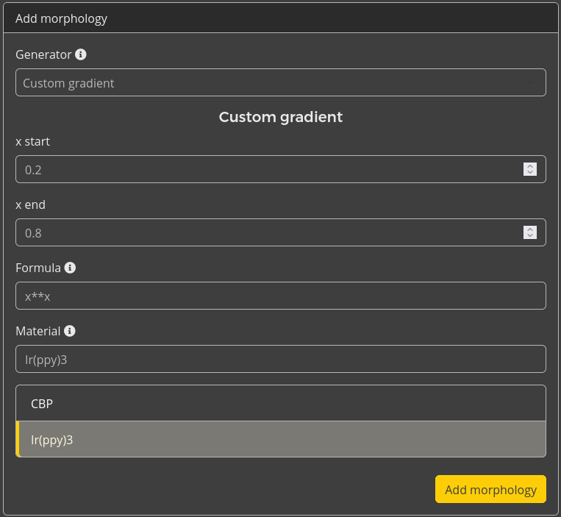Increment x end using the up arrow

click(529, 229)
